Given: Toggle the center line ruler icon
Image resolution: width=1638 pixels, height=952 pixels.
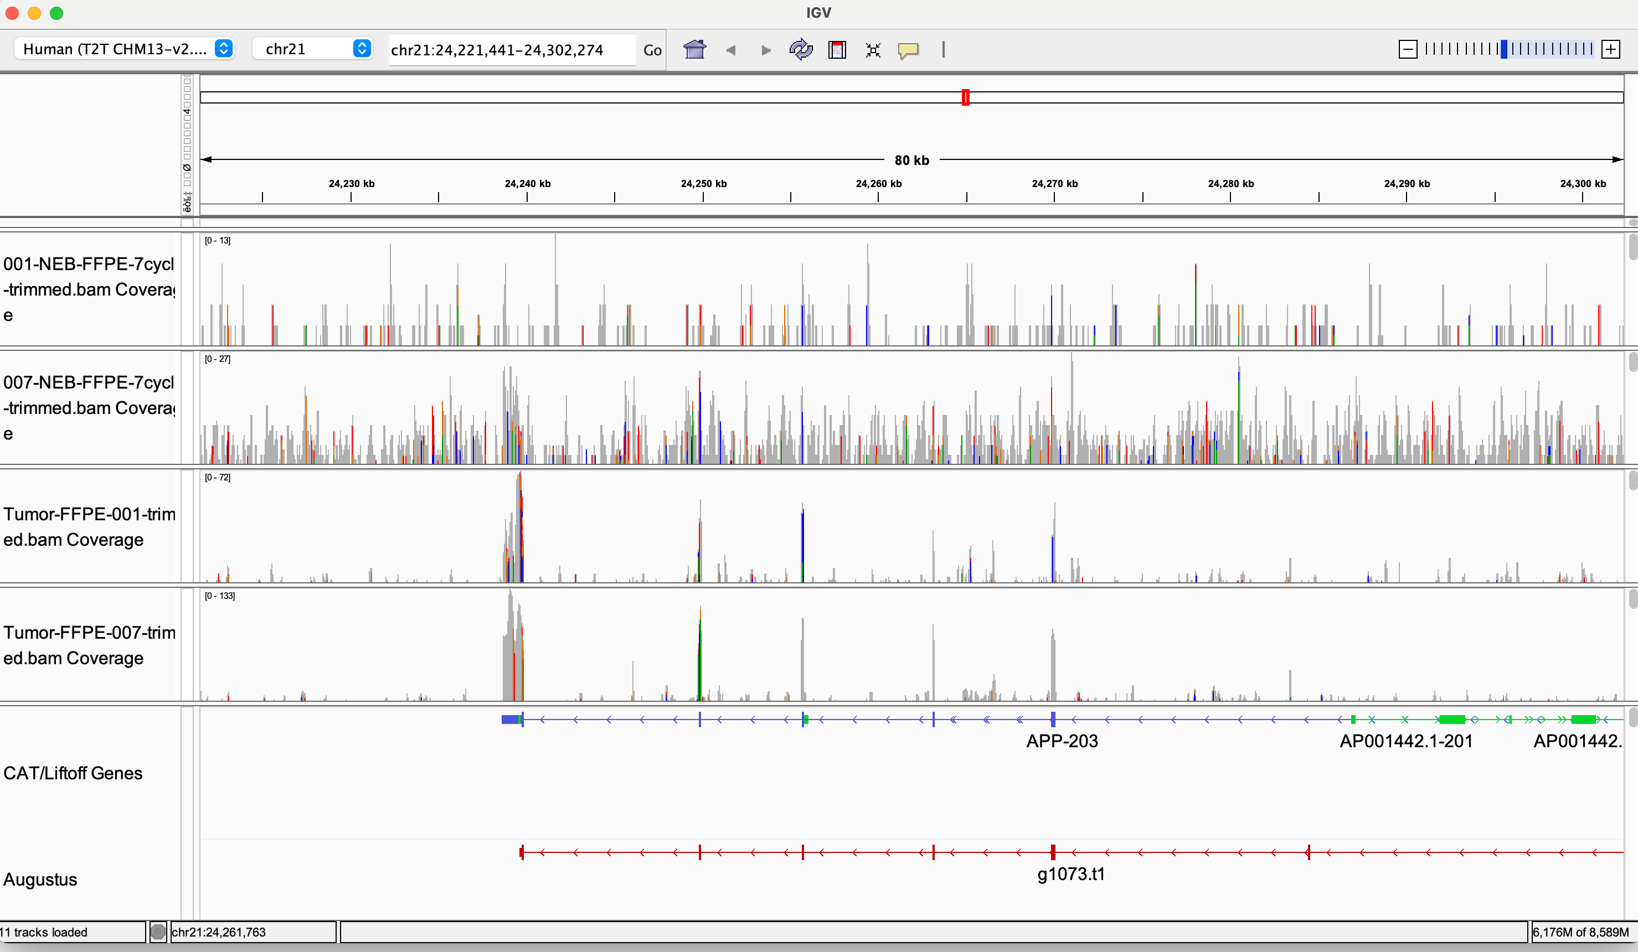Looking at the screenshot, I should (x=943, y=49).
